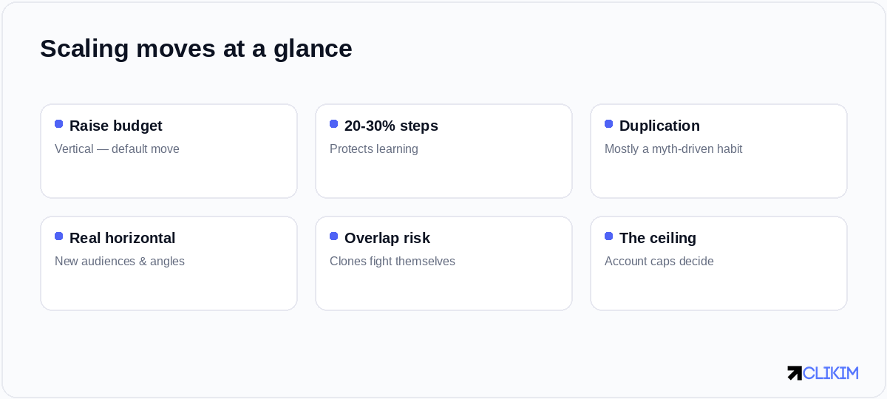Click the blue bullet beside Real horizontal

59,236
